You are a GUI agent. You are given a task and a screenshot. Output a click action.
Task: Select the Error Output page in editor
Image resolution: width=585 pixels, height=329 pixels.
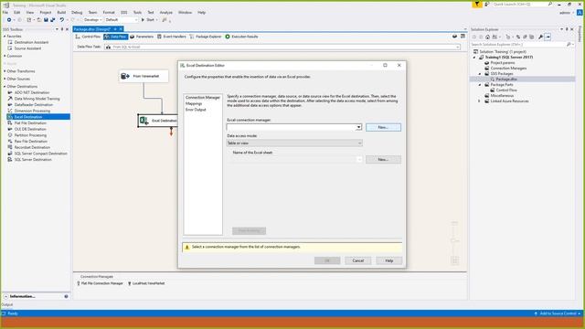(196, 110)
